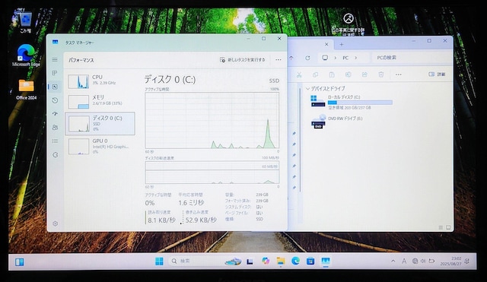Open Microsoft Store taskbar icon
The width and height of the screenshot is (487, 282).
click(x=310, y=261)
